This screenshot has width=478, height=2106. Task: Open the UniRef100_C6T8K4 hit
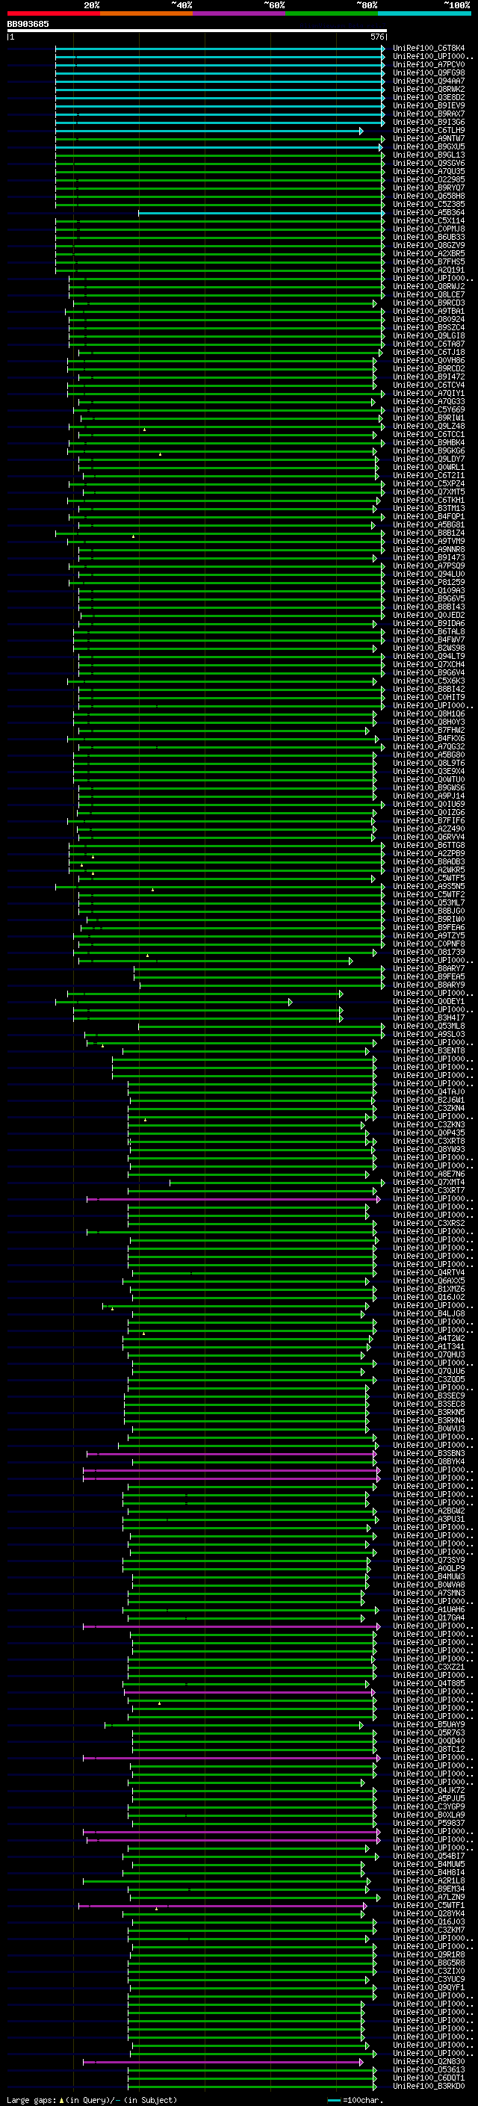point(428,49)
